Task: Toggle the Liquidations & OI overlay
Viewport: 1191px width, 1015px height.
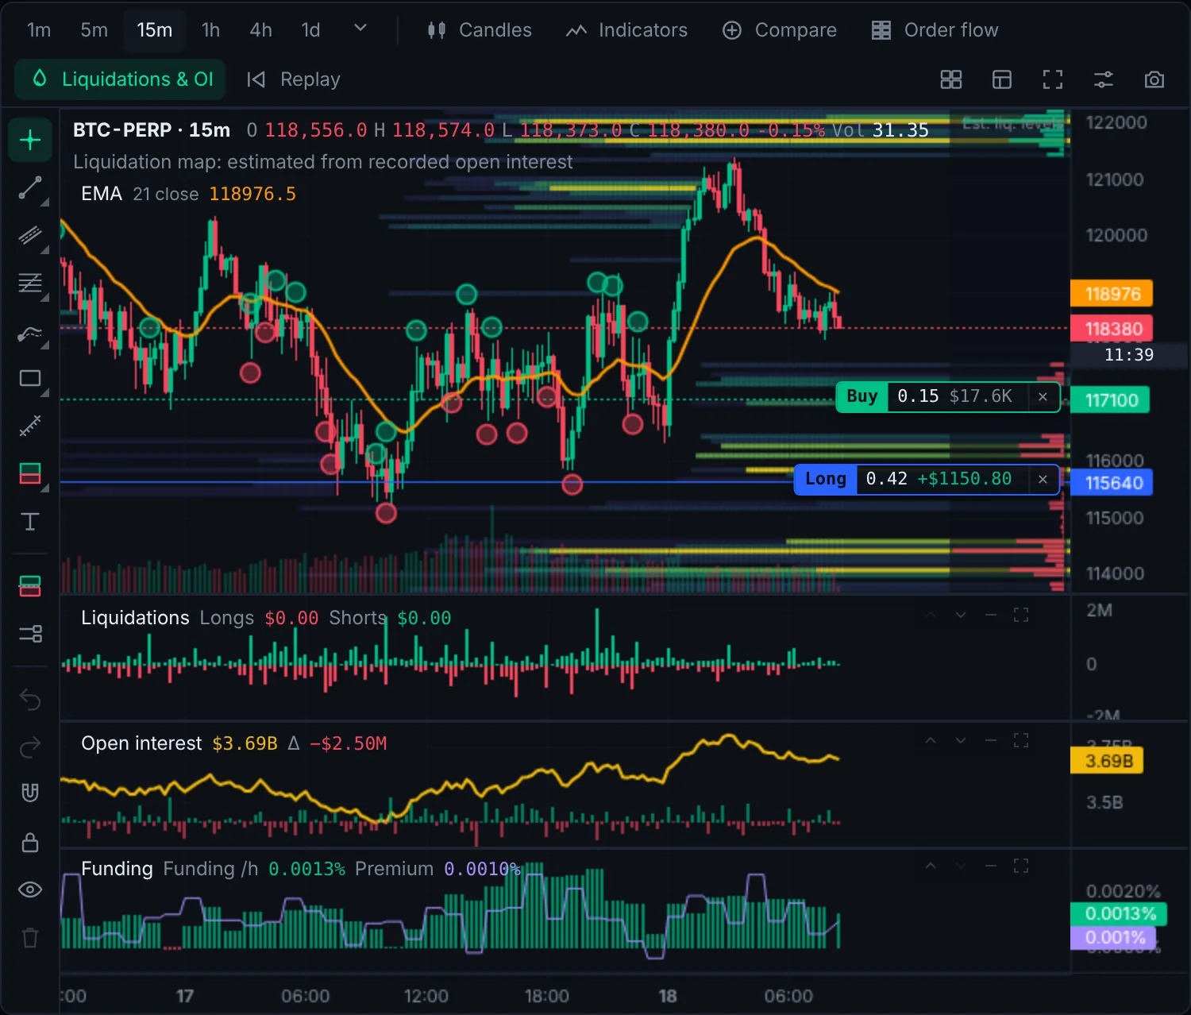Action: tap(121, 79)
